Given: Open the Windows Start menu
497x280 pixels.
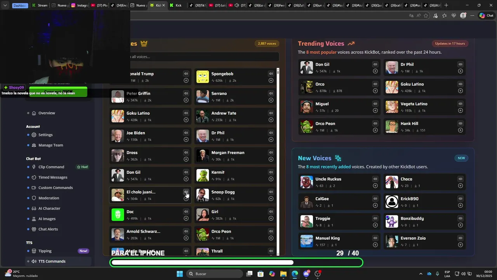Looking at the screenshot, I should 180,274.
